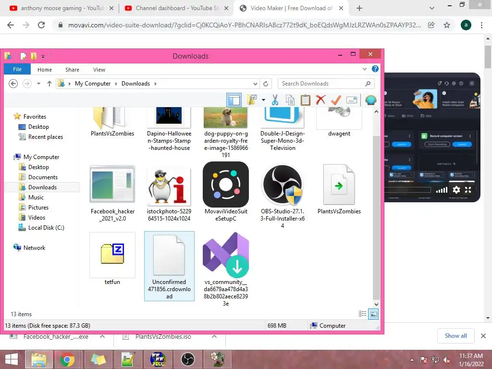Click the Search Downloads field

tap(326, 84)
